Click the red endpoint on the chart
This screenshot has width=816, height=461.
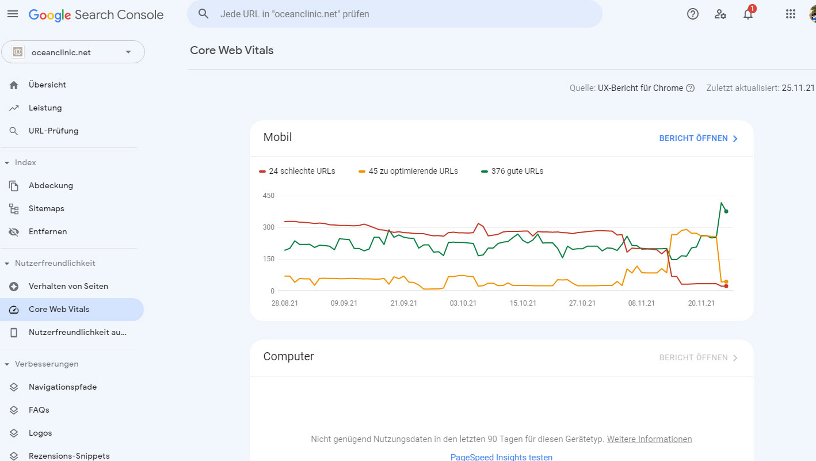click(726, 286)
